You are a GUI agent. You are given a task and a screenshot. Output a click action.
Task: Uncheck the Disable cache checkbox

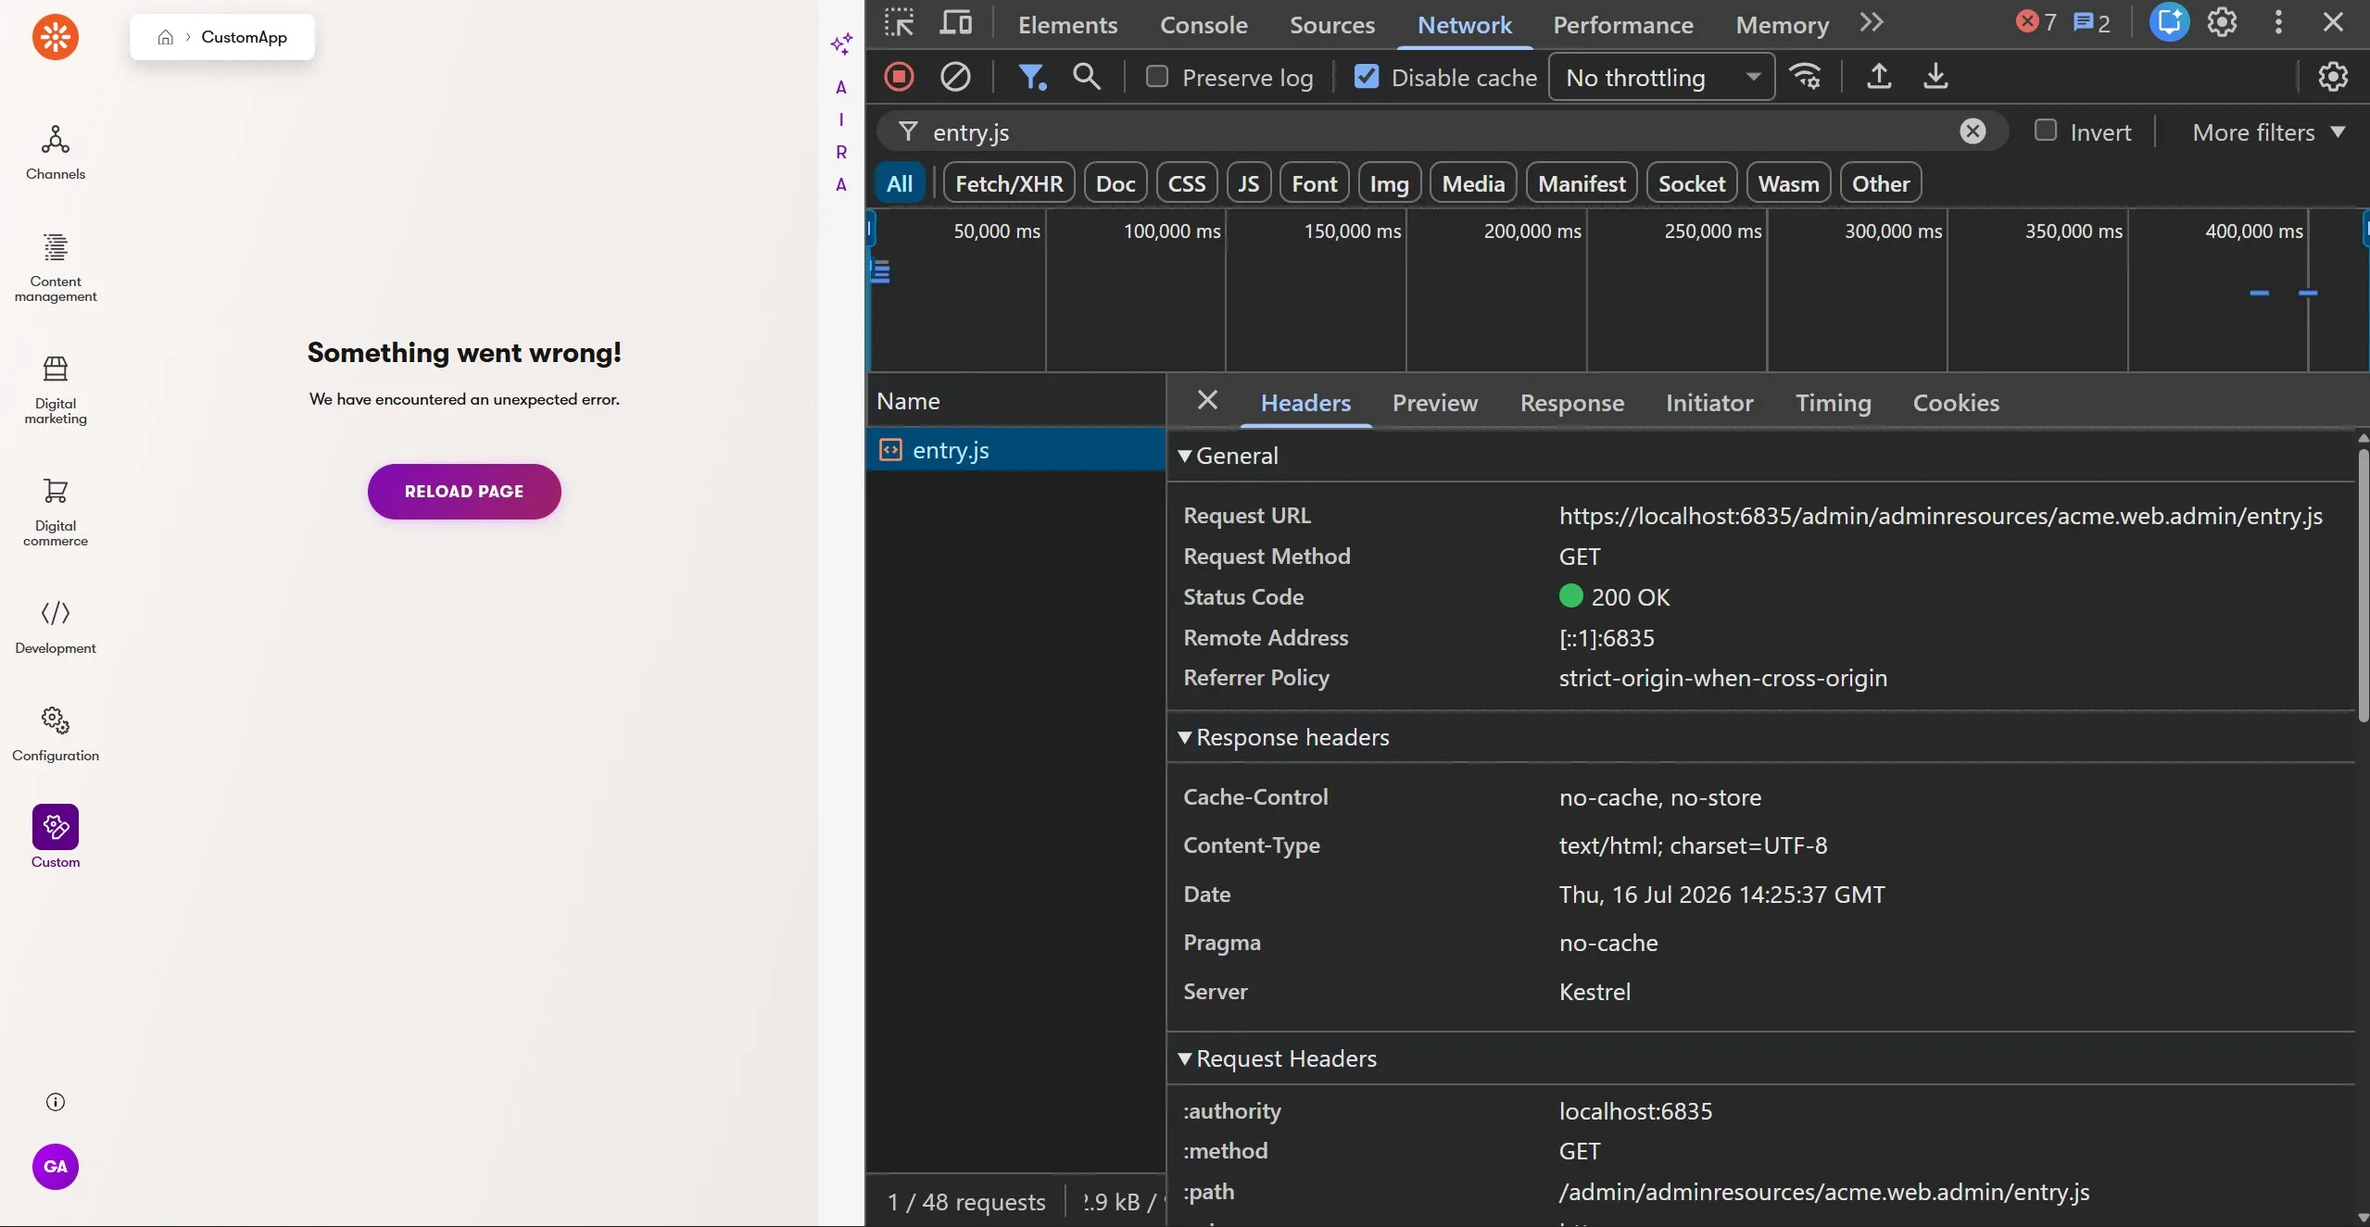[1367, 77]
